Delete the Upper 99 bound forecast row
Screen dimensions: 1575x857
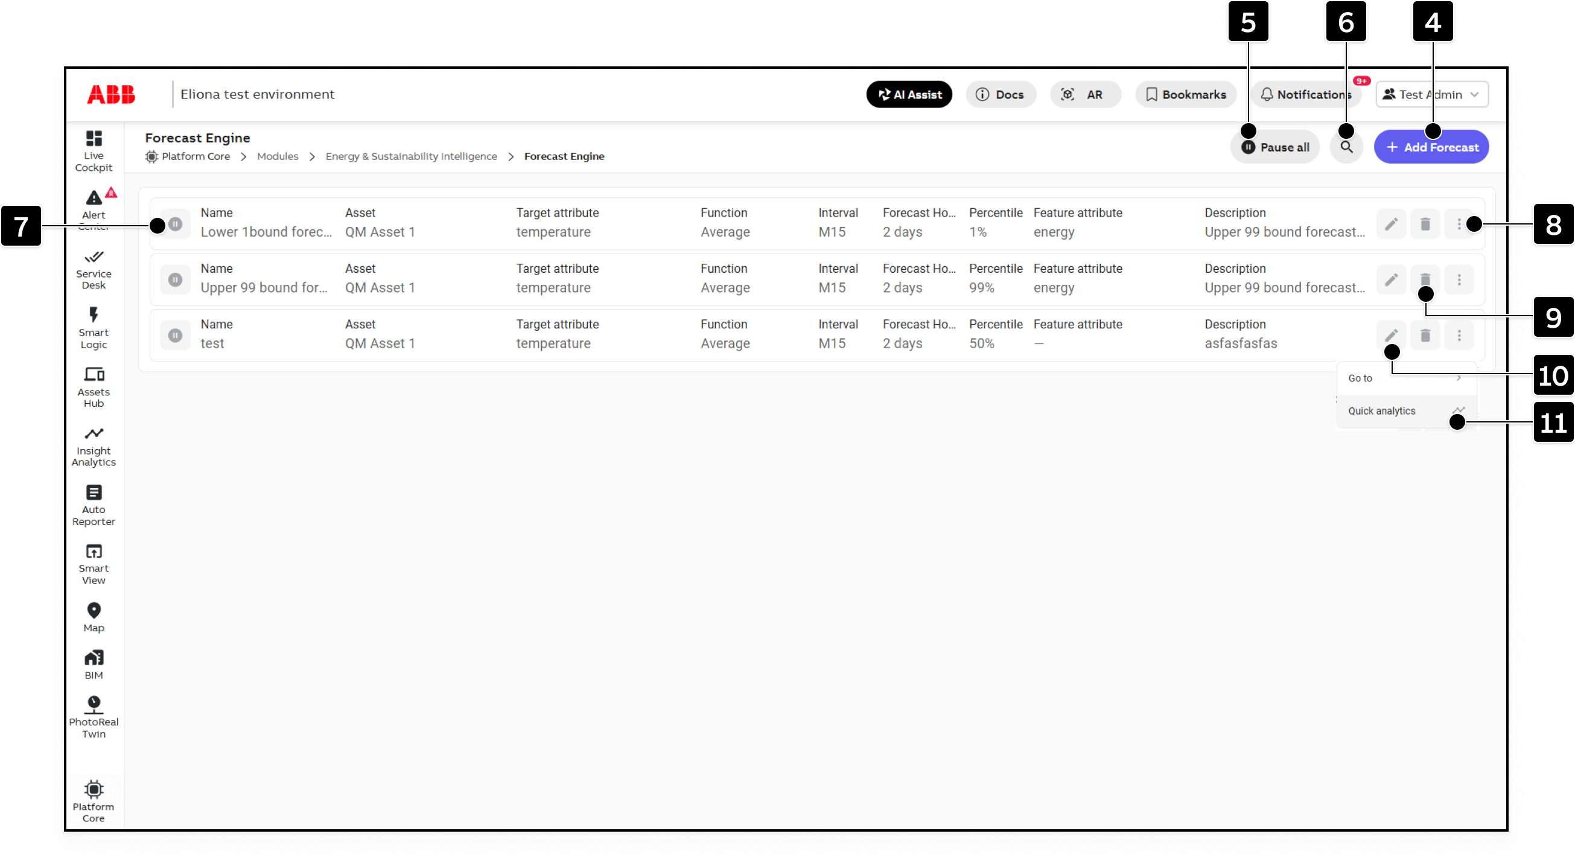point(1425,279)
